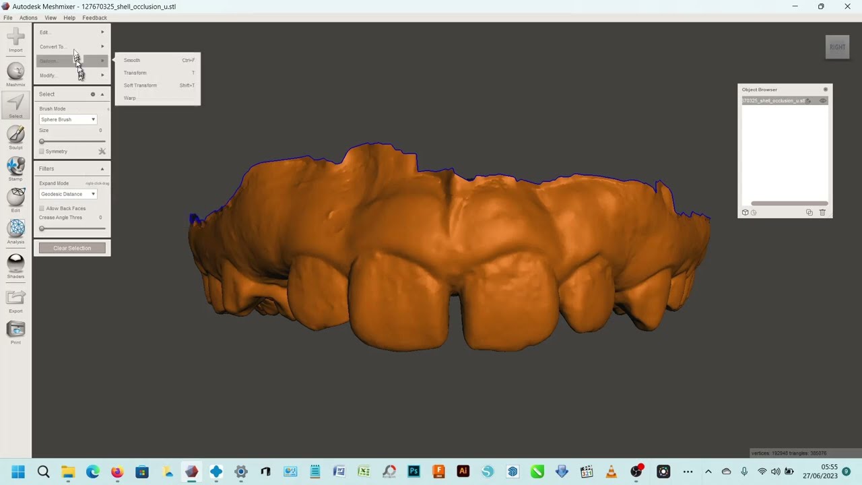Open the Edit tool in left sidebar

point(15,200)
